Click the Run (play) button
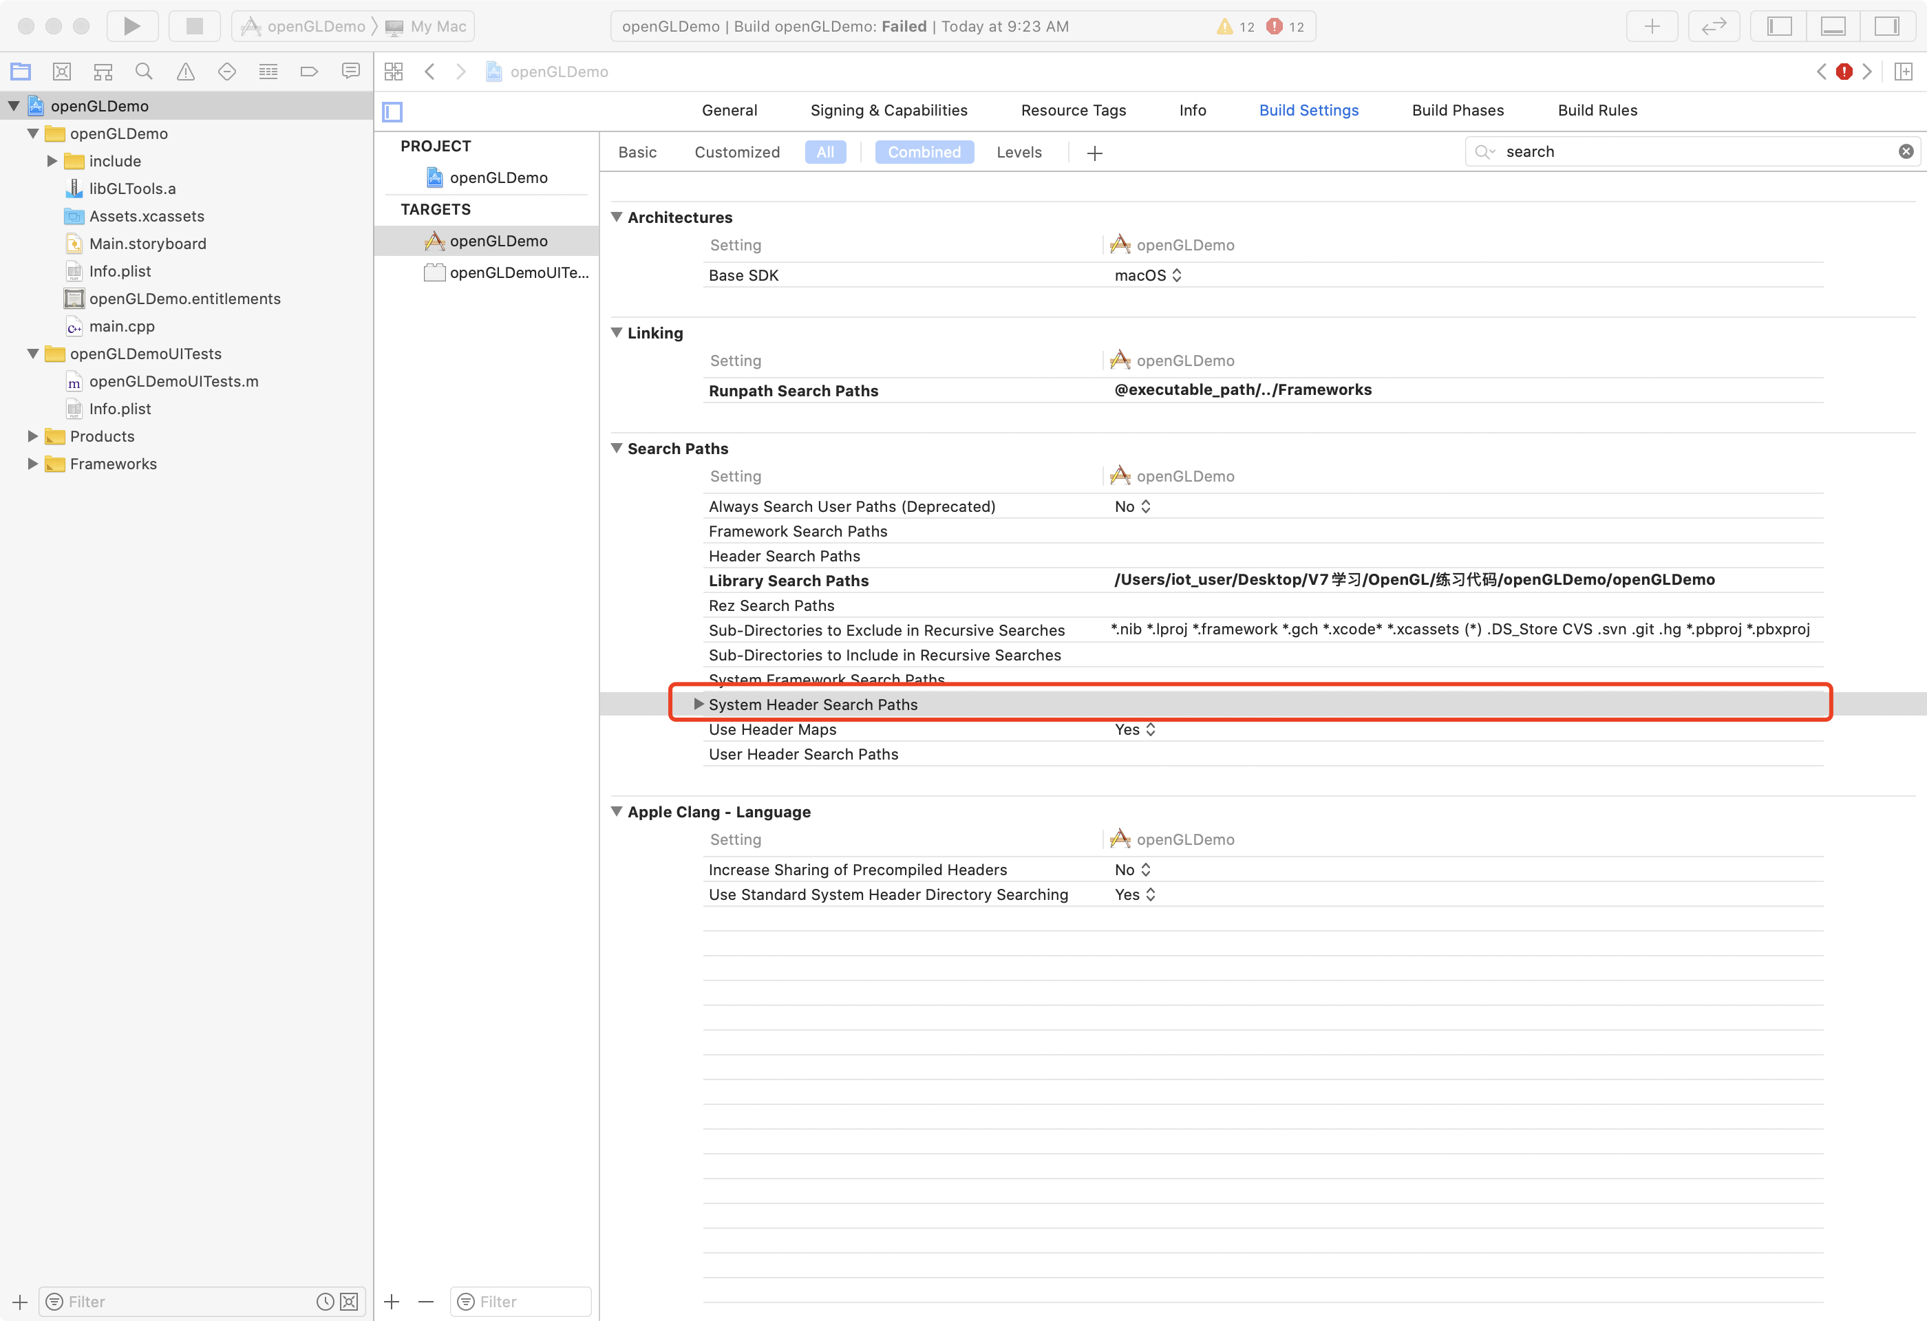 (x=132, y=27)
